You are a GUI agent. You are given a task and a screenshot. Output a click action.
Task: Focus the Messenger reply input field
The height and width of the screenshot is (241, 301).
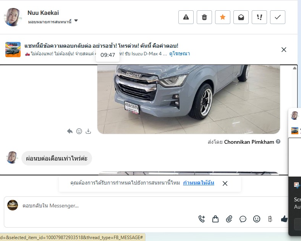[146, 206]
